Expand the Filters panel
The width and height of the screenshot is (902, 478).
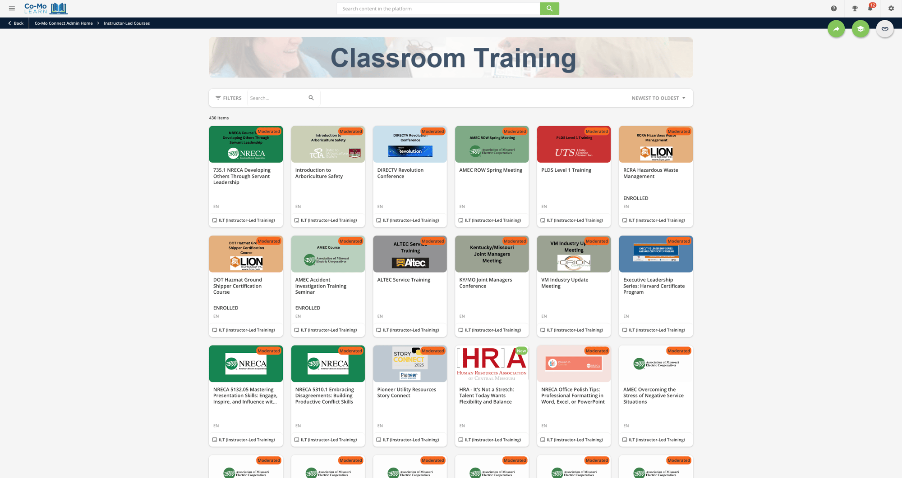229,98
